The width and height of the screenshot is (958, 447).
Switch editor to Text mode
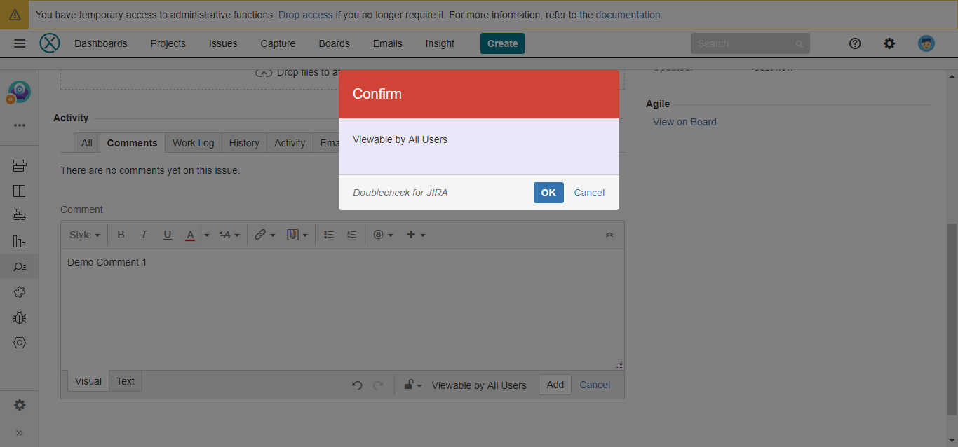(x=126, y=381)
